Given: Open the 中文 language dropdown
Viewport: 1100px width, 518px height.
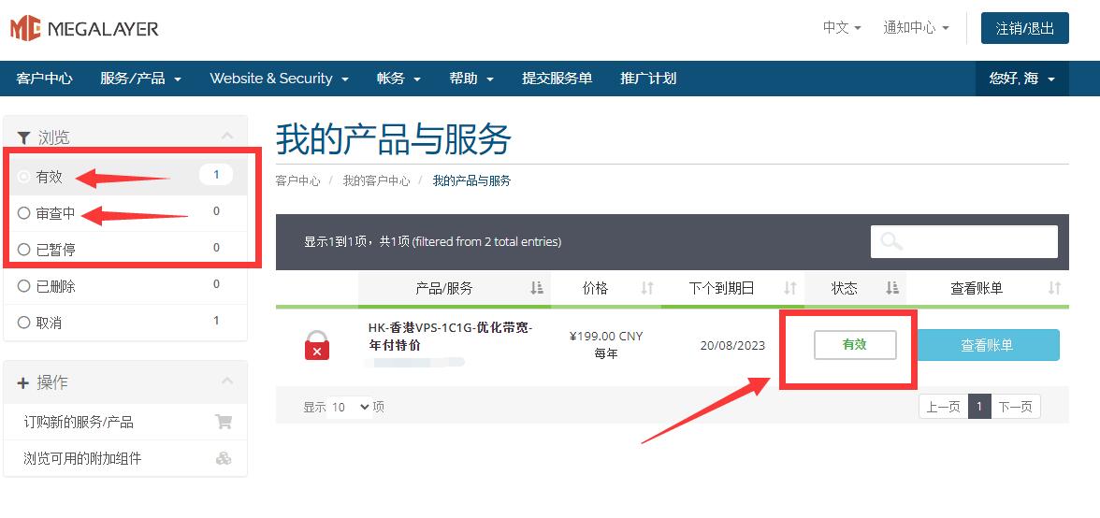Looking at the screenshot, I should coord(842,28).
